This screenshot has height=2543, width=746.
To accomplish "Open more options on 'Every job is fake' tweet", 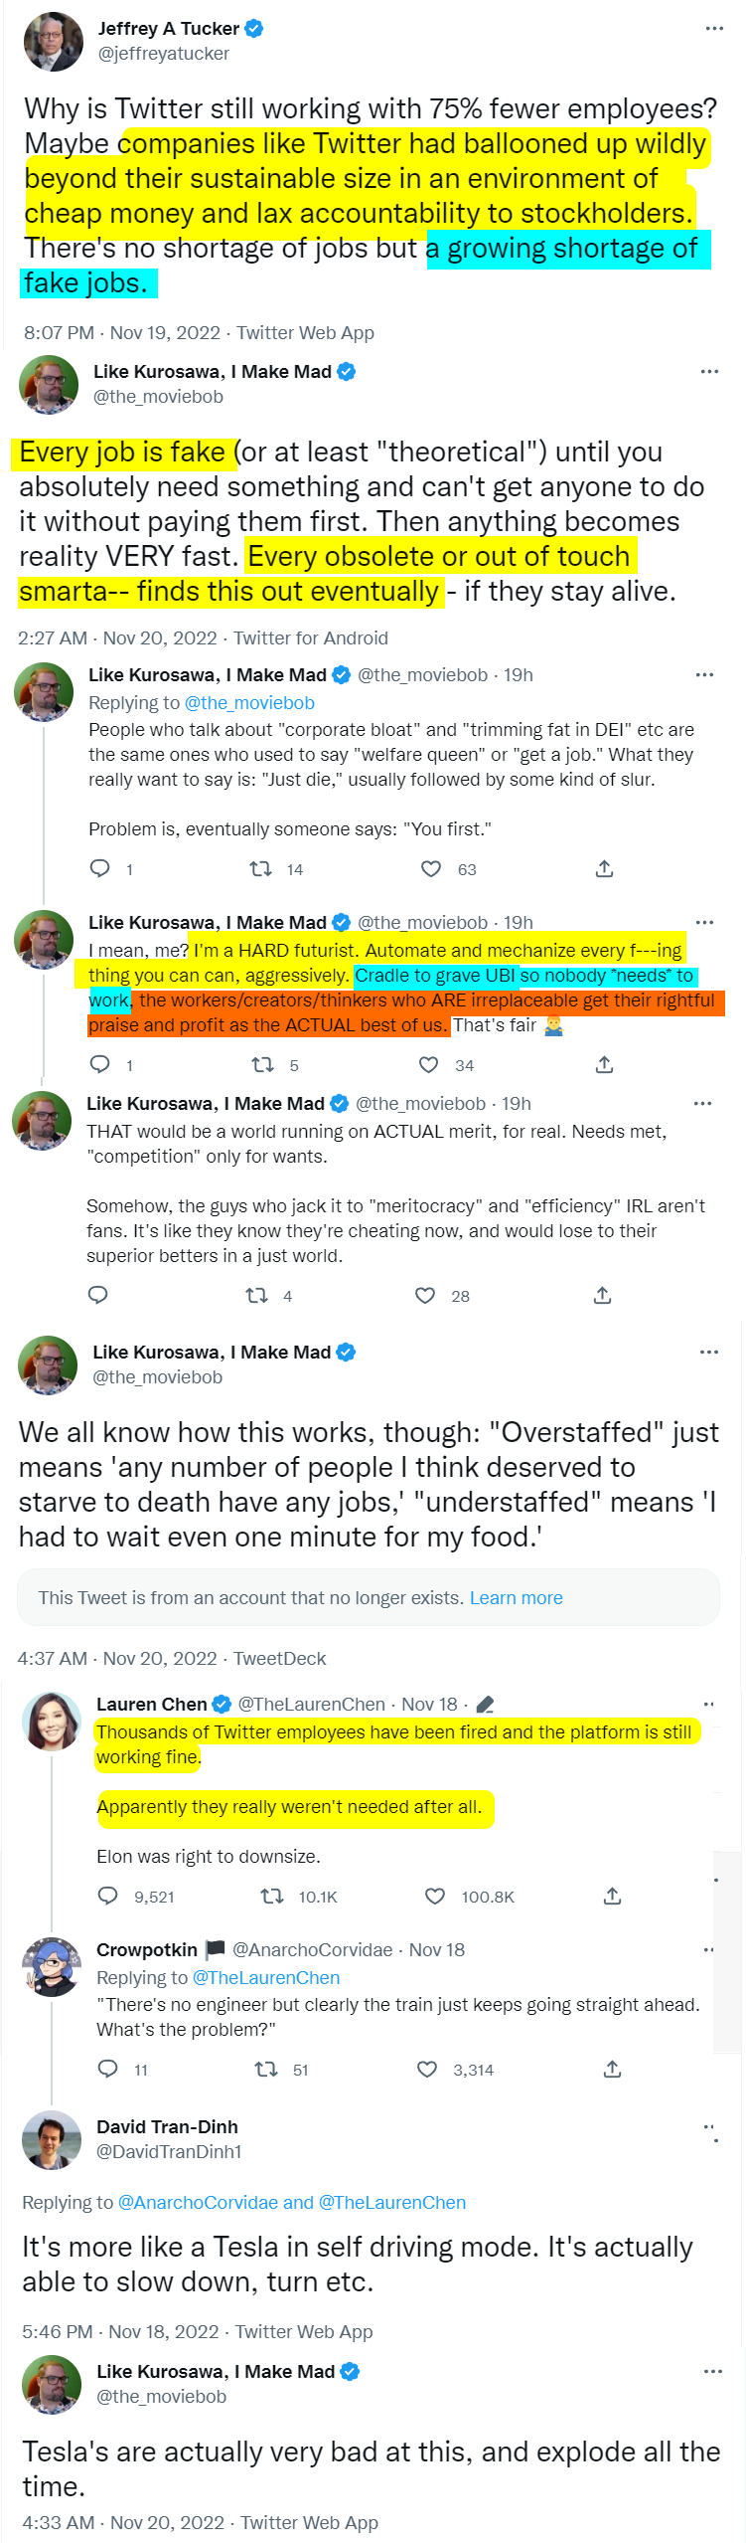I will click(709, 372).
